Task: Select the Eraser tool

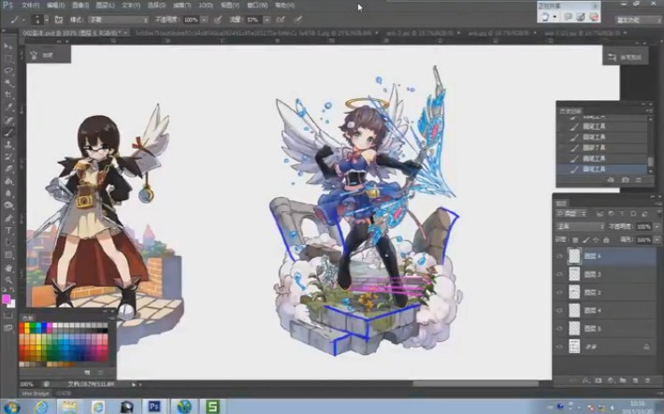Action: (x=8, y=169)
